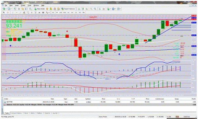Select the Trendline drawing tool
198x119 pixels.
pos(20,12)
